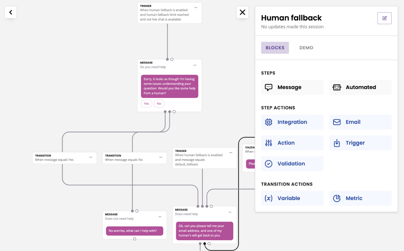Switch to the DEMO tab
The width and height of the screenshot is (404, 251).
pos(306,48)
